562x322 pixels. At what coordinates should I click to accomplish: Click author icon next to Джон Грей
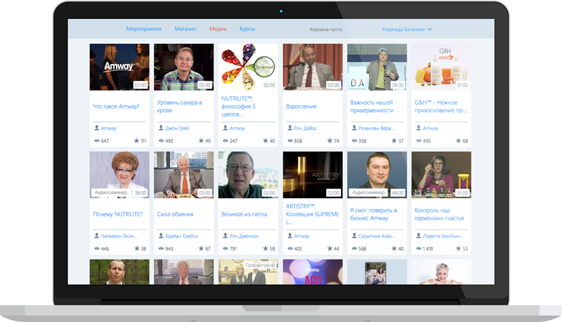(161, 128)
